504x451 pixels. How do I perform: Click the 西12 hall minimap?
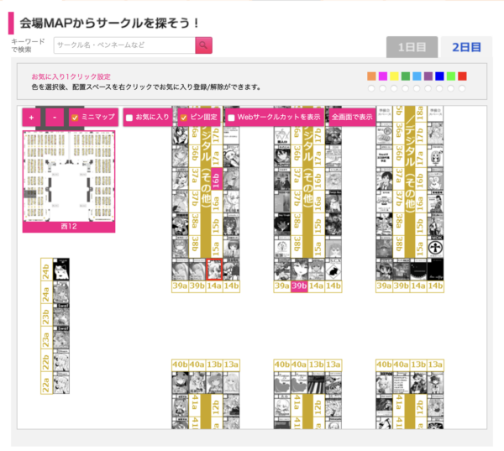69,176
